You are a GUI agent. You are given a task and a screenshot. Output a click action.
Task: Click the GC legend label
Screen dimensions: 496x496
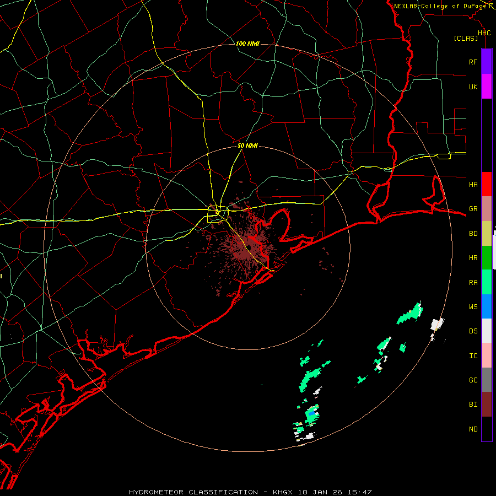(473, 380)
